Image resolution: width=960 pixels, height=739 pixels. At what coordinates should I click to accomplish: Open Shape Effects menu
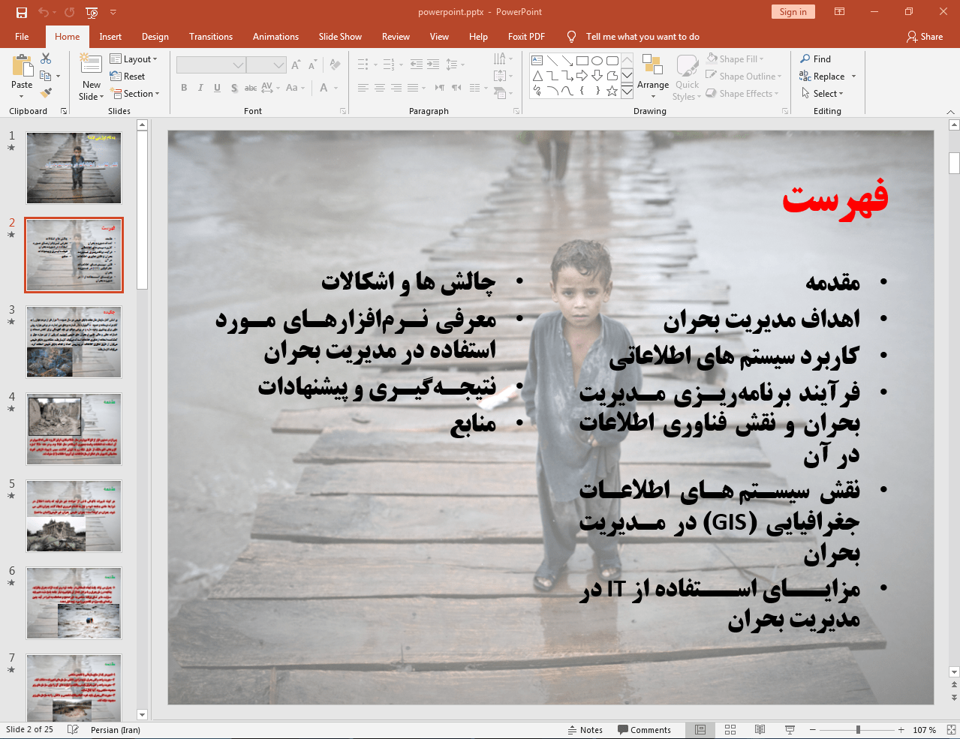click(x=743, y=94)
